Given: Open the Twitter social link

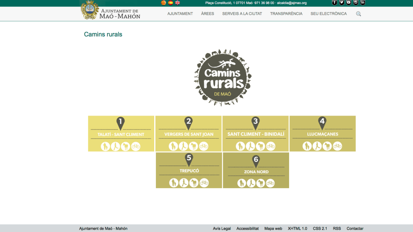Looking at the screenshot, I should pos(342,3).
